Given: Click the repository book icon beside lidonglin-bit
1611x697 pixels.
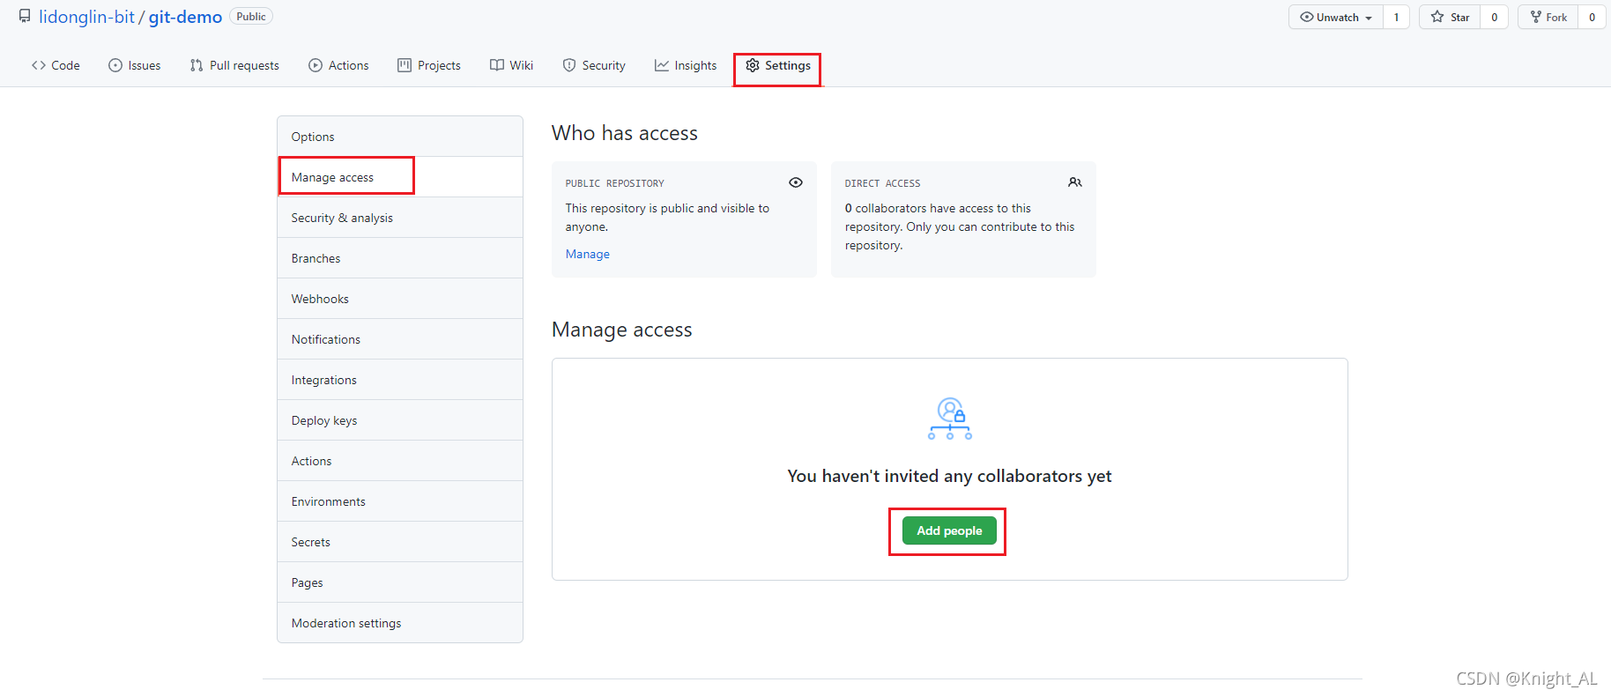Looking at the screenshot, I should click(x=25, y=16).
